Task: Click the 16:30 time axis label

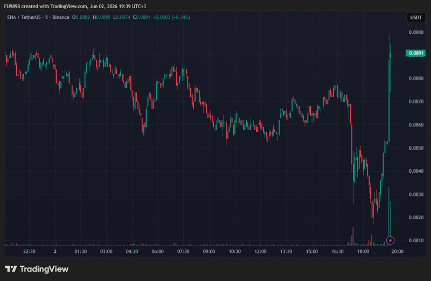Action: pyautogui.click(x=338, y=251)
